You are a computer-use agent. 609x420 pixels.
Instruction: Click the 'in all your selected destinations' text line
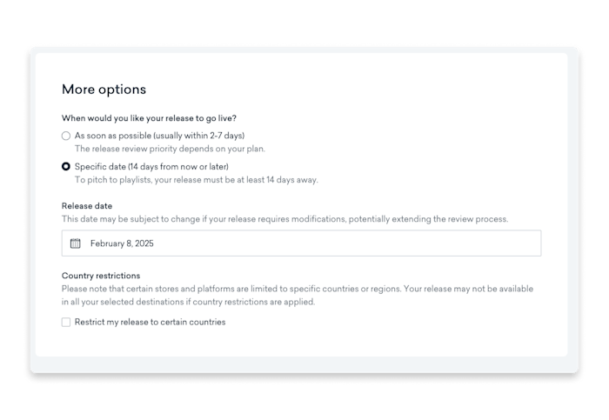[189, 302]
